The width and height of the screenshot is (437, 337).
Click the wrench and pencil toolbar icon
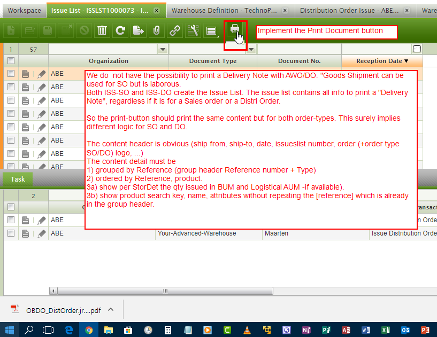[x=193, y=31]
